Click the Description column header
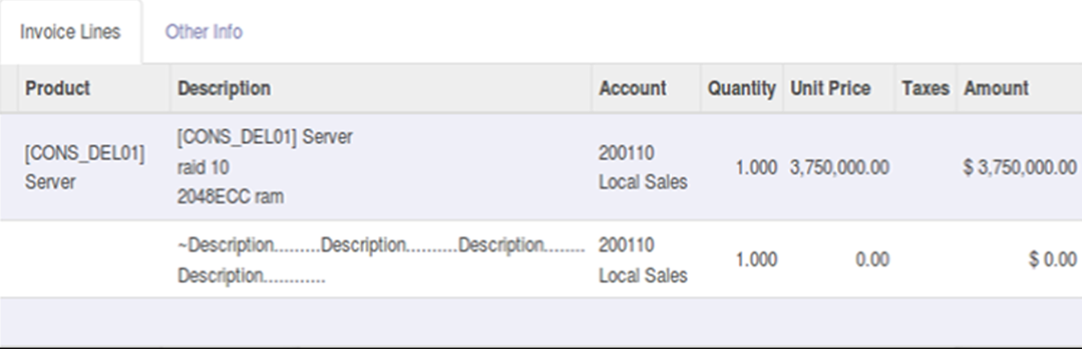The width and height of the screenshot is (1082, 349). click(x=224, y=88)
